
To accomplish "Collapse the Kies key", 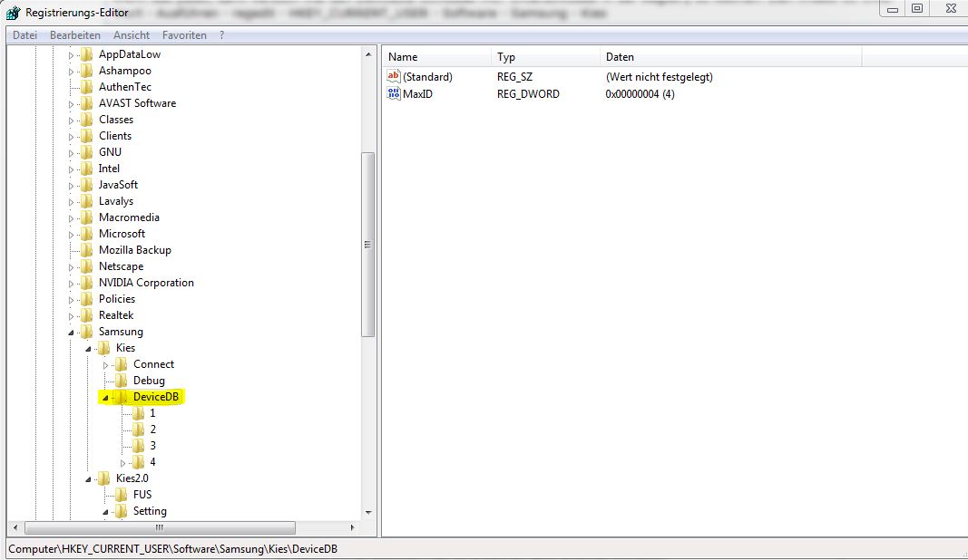I will 88,349.
